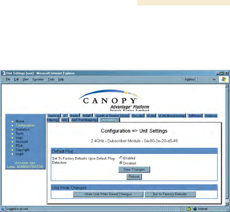Click the 'Unit-Wide Changes' section header
This screenshot has height=212, width=230.
tap(134, 188)
